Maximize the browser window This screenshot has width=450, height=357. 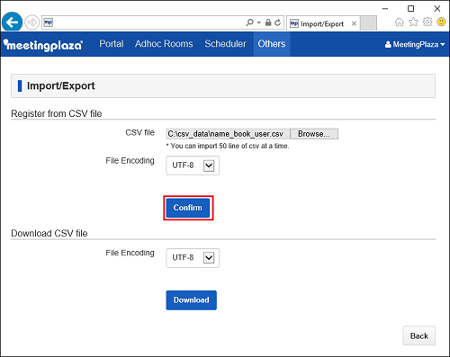click(x=411, y=9)
